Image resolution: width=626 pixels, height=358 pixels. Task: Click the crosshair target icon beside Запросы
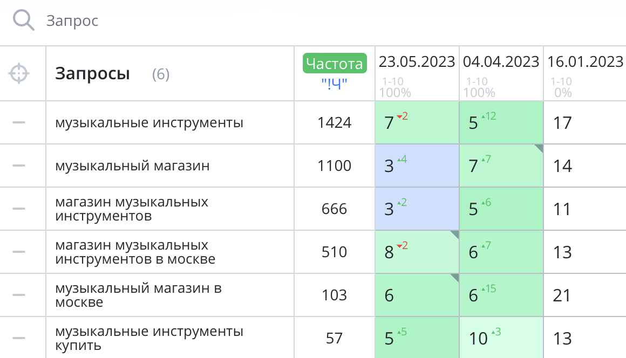[x=19, y=73]
